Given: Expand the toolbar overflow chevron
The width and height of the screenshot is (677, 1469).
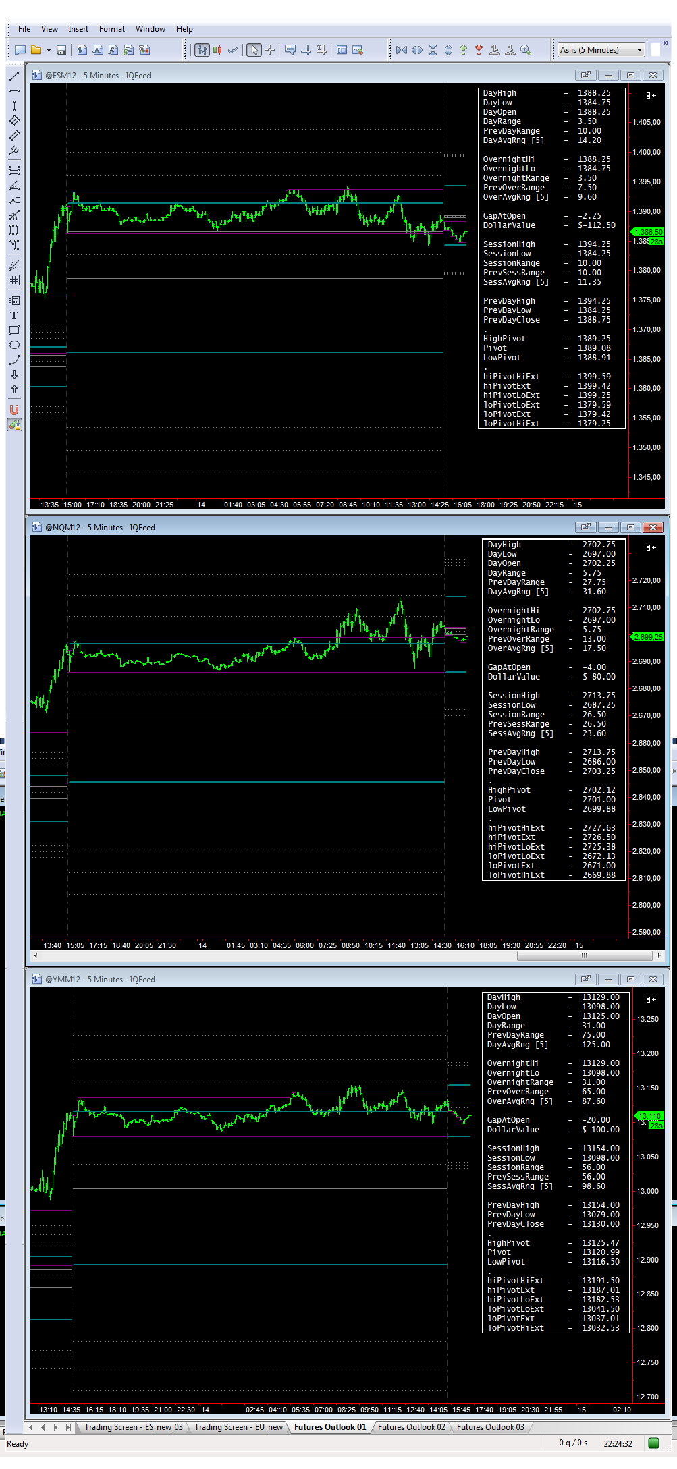Looking at the screenshot, I should [666, 44].
